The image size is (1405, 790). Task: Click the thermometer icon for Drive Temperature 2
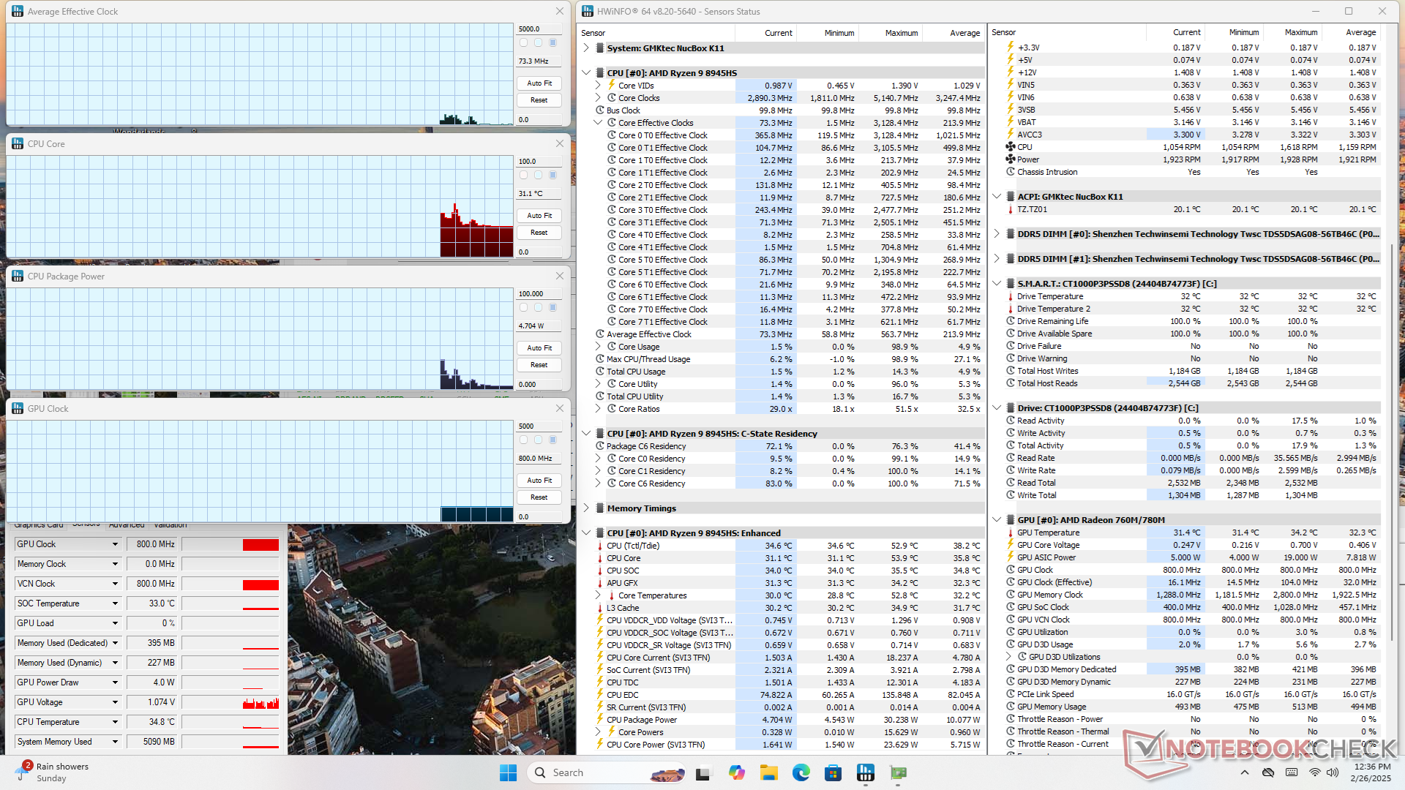[1011, 309]
